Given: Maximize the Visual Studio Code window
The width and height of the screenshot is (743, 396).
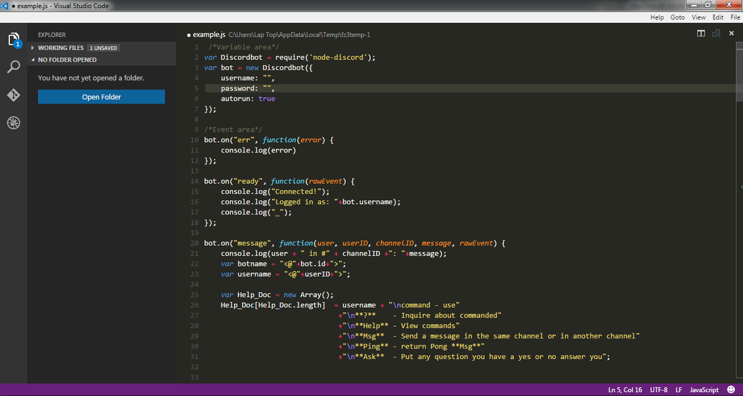Looking at the screenshot, I should coord(710,5).
